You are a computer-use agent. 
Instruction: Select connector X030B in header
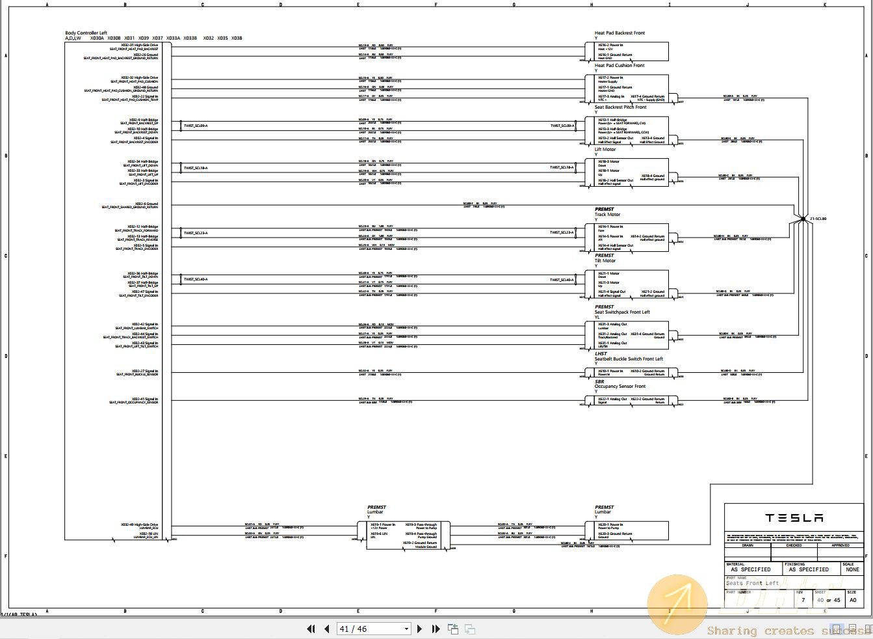pyautogui.click(x=114, y=38)
